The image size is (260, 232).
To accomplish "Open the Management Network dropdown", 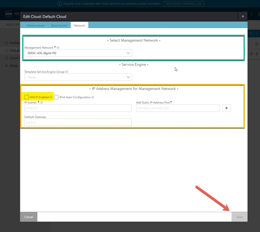I will coord(78,53).
